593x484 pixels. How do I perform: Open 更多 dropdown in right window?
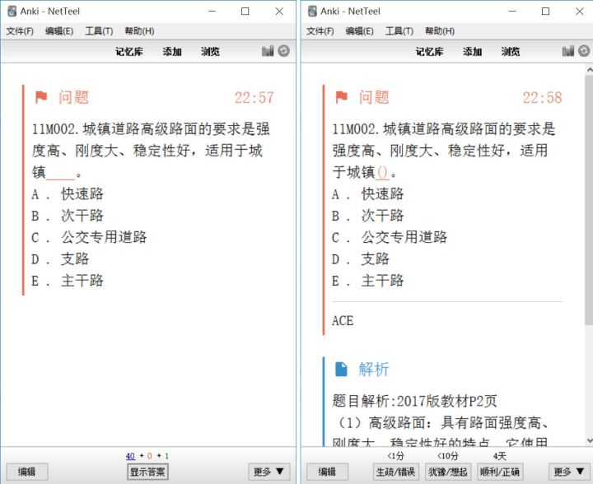(569, 472)
